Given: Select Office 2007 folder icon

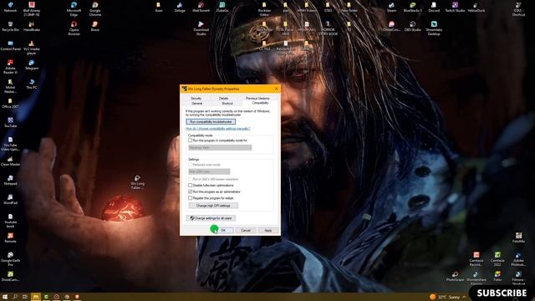Looking at the screenshot, I should (10, 104).
